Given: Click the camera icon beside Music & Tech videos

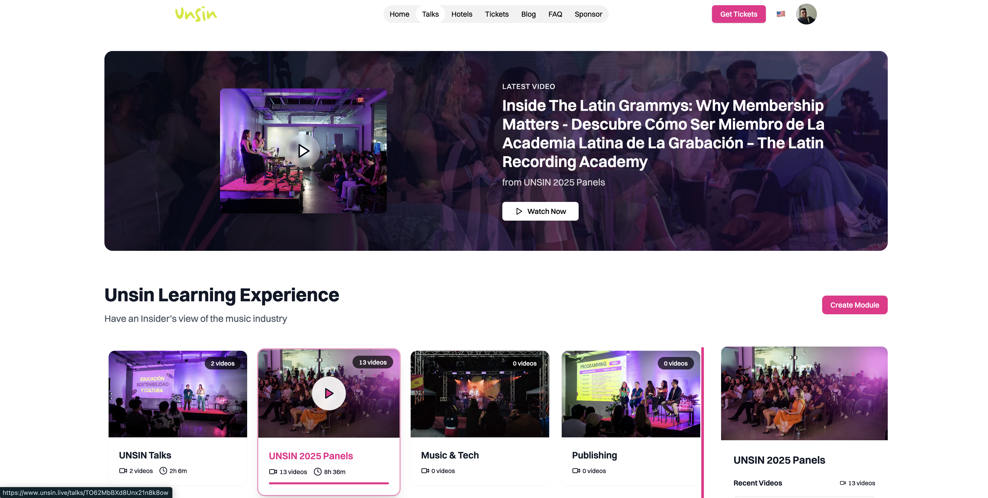Looking at the screenshot, I should pos(425,471).
